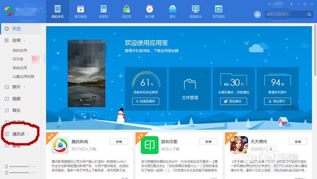Click the 照片 picture icon
Screen dimensions: 317x179
click(x=7, y=87)
